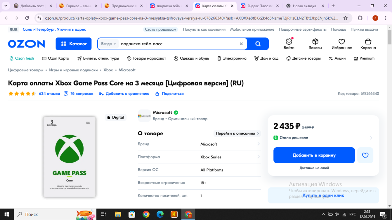This screenshot has width=392, height=220.
Task: Open the Корзина cart icon
Action: (368, 44)
